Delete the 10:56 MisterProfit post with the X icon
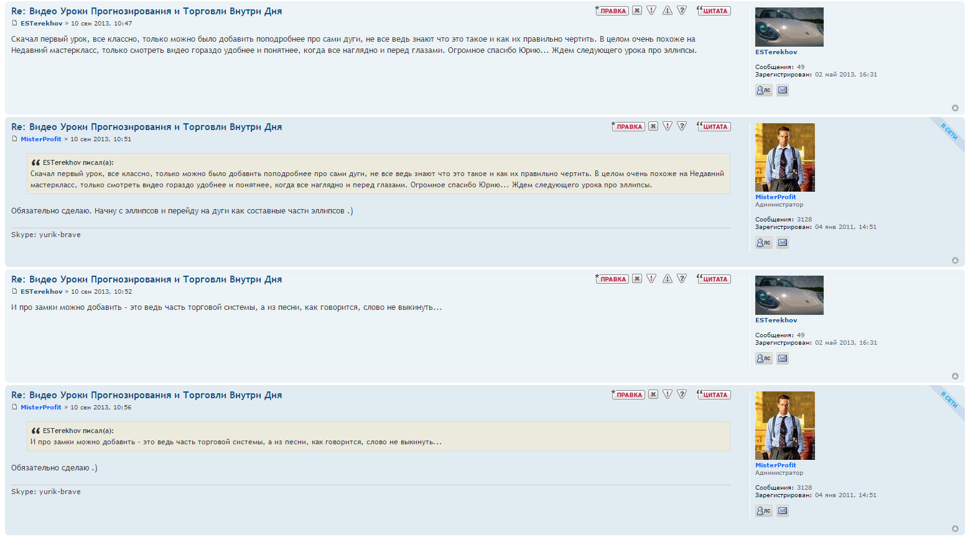This screenshot has width=968, height=537. [653, 395]
